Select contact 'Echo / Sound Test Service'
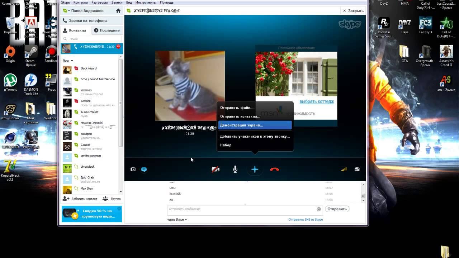 [92, 79]
